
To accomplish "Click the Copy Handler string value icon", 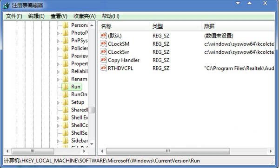I will pos(103,60).
